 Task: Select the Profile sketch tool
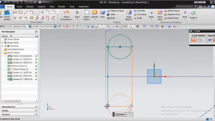tap(15, 12)
